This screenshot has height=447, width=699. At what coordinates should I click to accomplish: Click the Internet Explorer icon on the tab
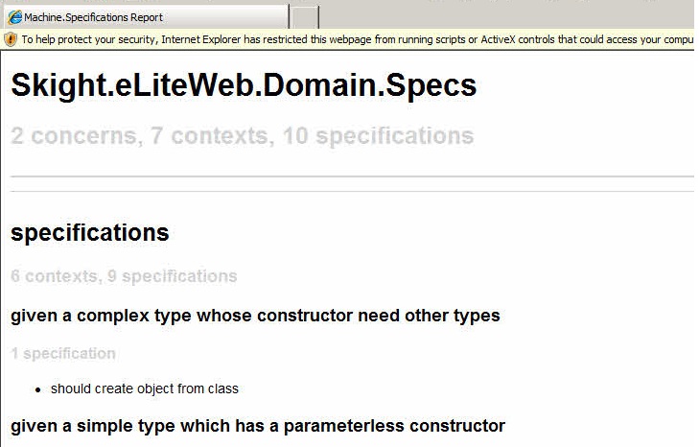pos(14,17)
